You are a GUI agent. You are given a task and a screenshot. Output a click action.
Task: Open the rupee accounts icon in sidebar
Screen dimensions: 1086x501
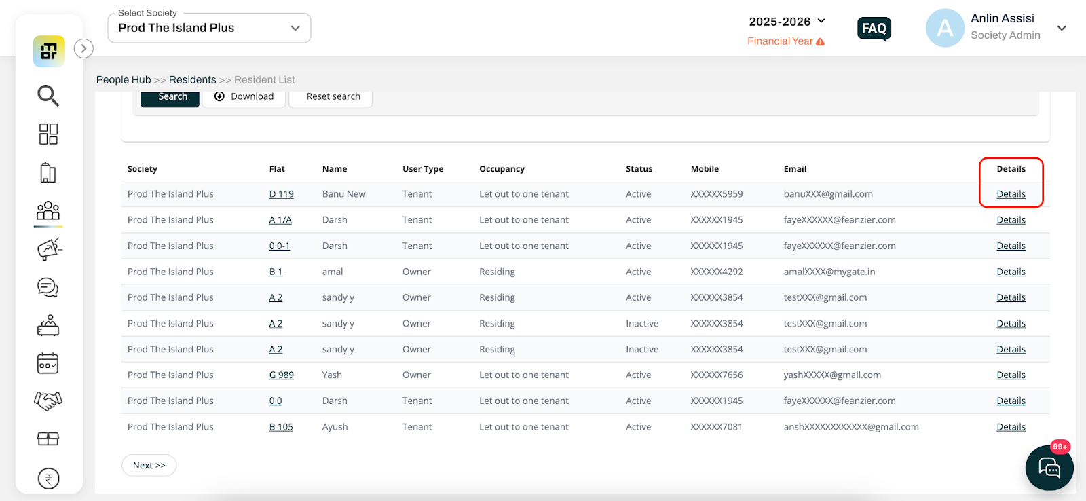click(x=48, y=479)
